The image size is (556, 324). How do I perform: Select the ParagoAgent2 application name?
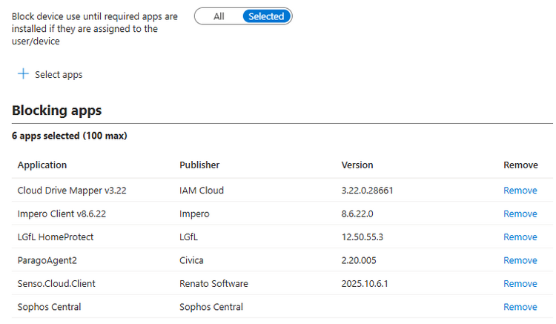pos(47,260)
